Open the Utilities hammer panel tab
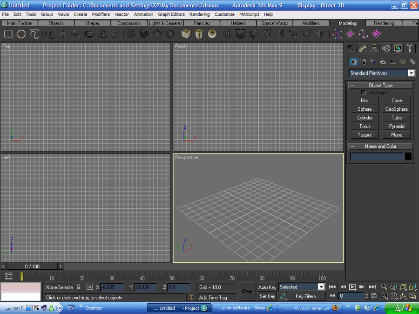This screenshot has height=314, width=419. coord(410,48)
